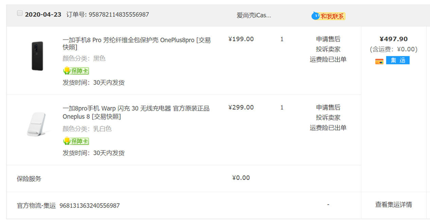Open the 查看集运详情 link

click(x=394, y=205)
